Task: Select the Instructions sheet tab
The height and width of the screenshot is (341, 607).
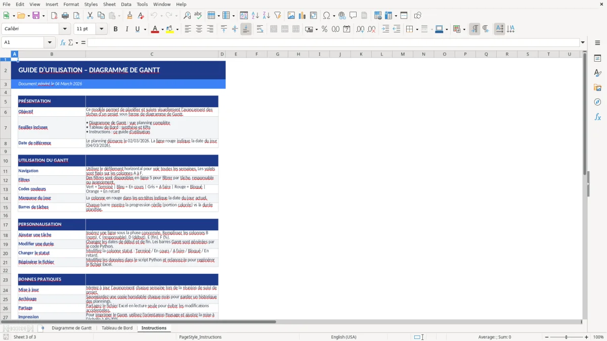Action: pyautogui.click(x=154, y=328)
